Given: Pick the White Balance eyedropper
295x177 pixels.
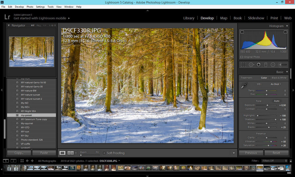Looking at the screenshot, I should point(244,86).
